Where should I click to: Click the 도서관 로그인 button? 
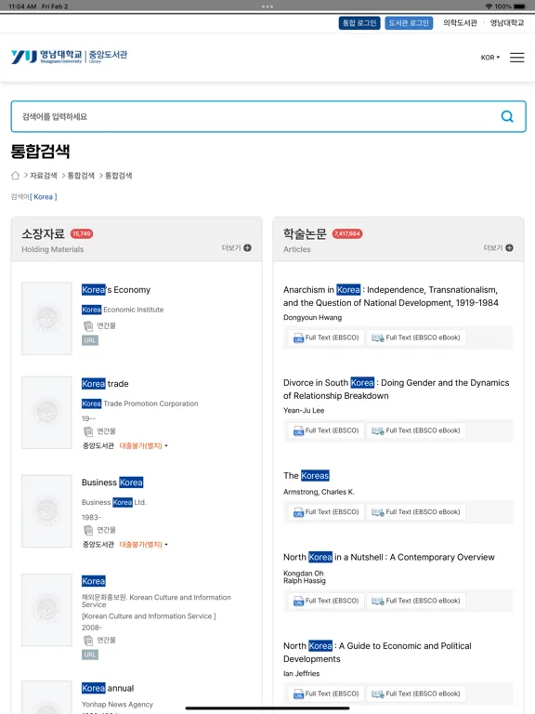409,22
